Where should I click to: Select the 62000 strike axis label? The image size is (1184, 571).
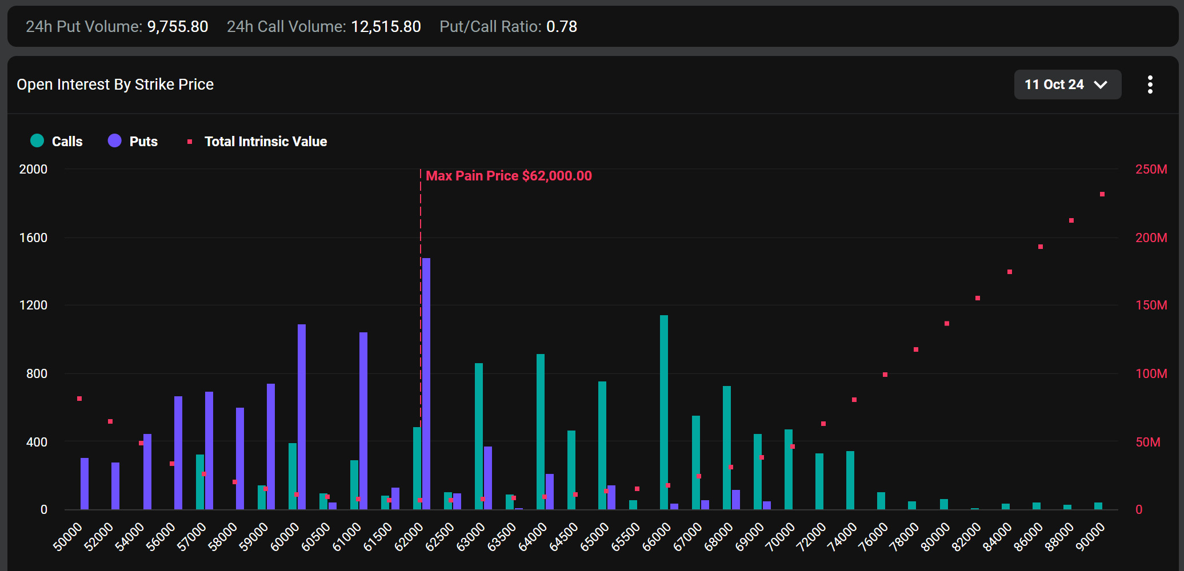pyautogui.click(x=409, y=537)
